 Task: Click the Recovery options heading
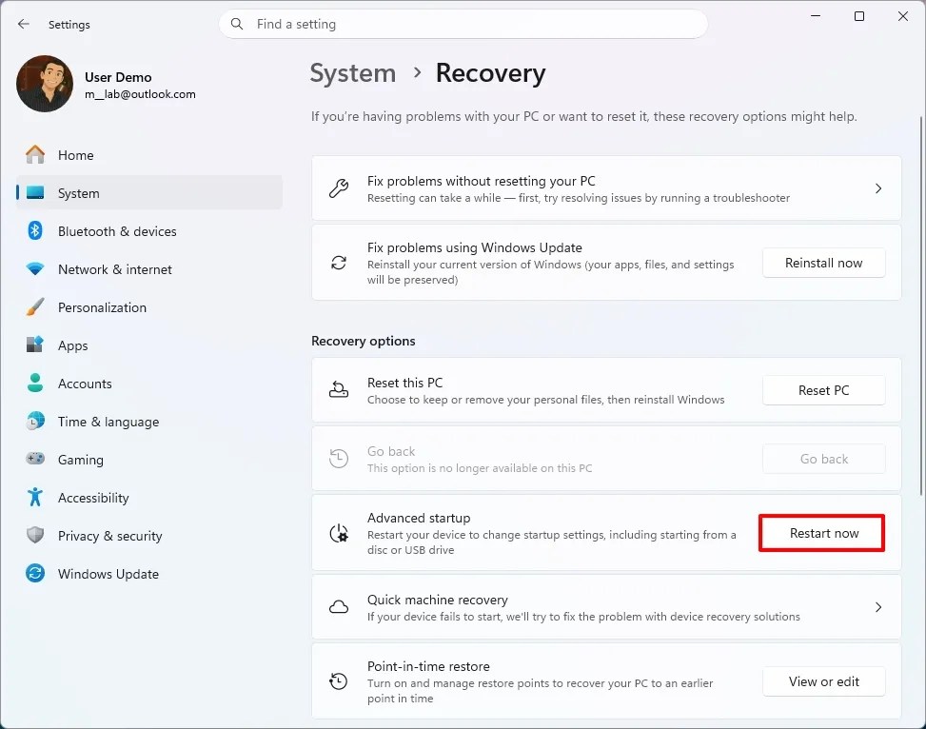[x=364, y=341]
